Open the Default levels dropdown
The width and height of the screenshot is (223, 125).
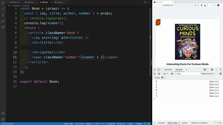208,74
